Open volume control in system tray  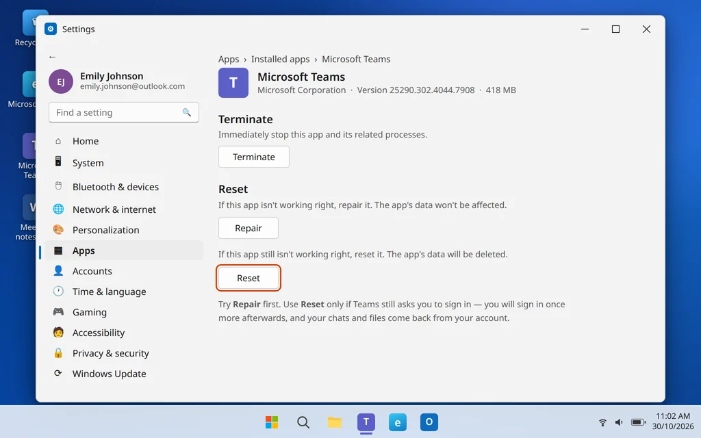pyautogui.click(x=619, y=422)
